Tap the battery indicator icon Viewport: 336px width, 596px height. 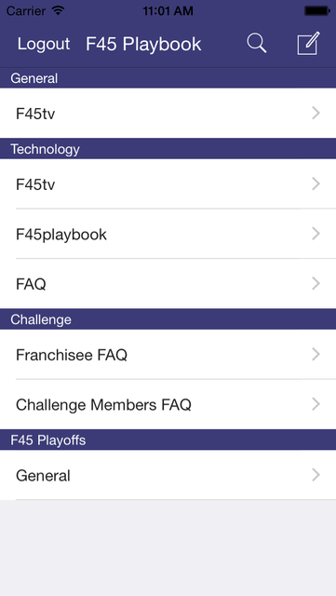[317, 11]
